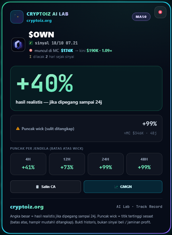Click the +40% realistic result panel
The image size is (172, 235).
tap(86, 88)
